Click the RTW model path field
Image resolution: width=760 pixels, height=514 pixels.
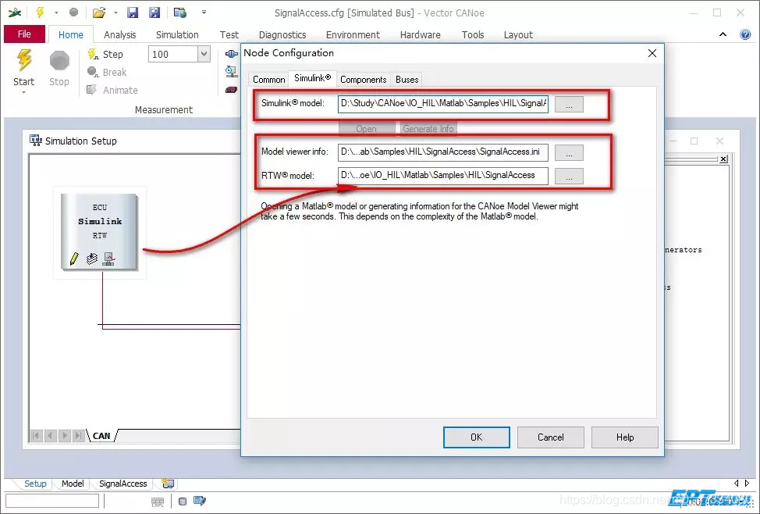(443, 176)
